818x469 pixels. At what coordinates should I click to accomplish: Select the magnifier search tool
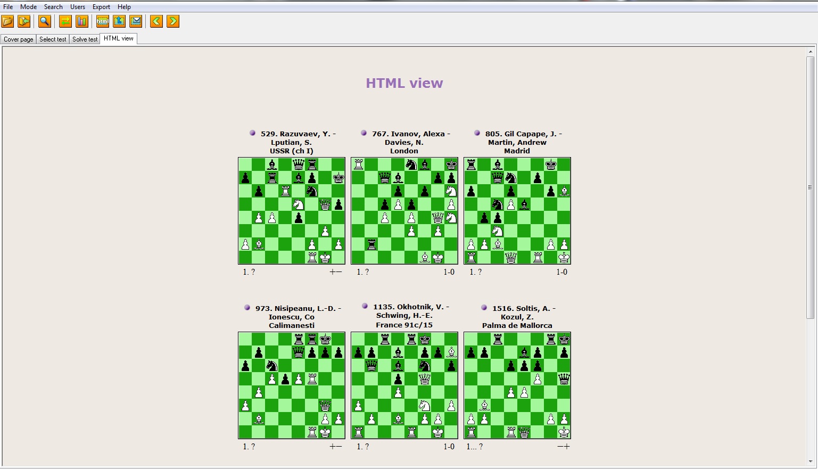(45, 21)
